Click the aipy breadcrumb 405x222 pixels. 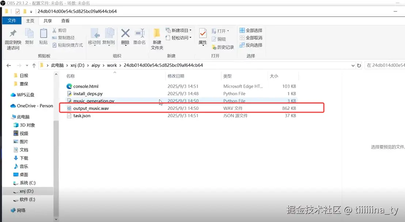(95, 65)
